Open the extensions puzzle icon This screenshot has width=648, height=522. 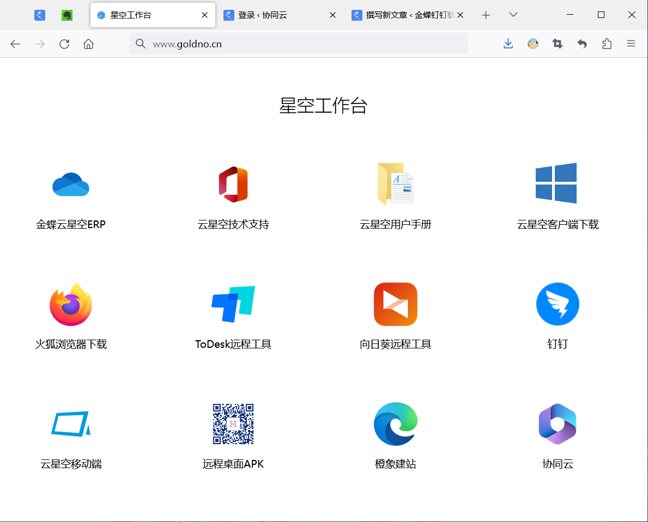point(607,44)
